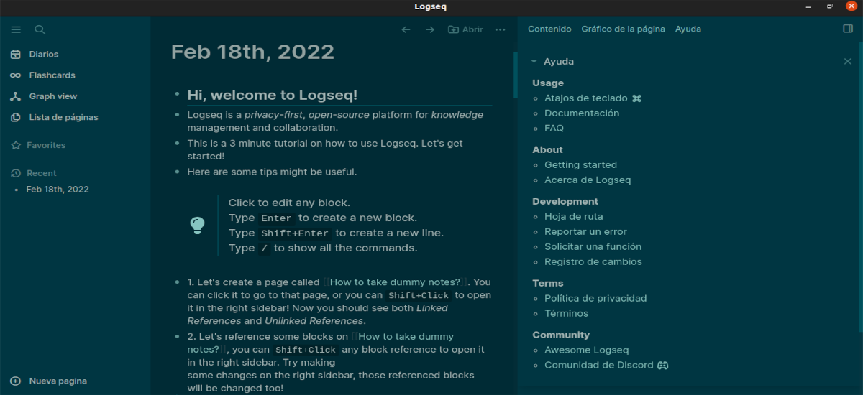The image size is (863, 395).
Task: Click the Favorites star icon
Action: [x=16, y=145]
